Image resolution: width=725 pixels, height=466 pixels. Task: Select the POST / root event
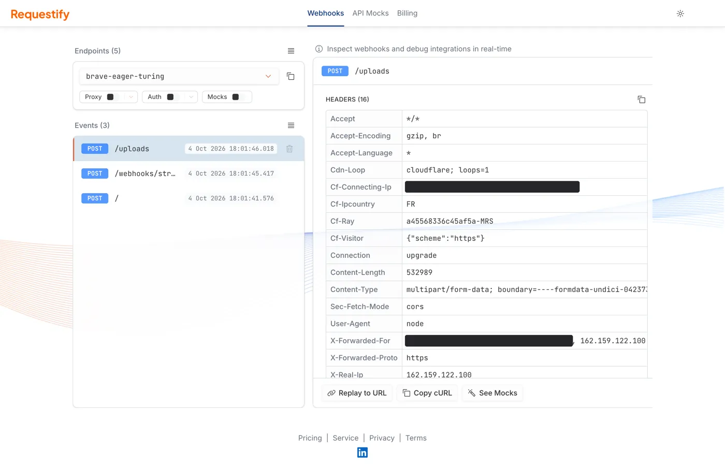[x=189, y=198]
